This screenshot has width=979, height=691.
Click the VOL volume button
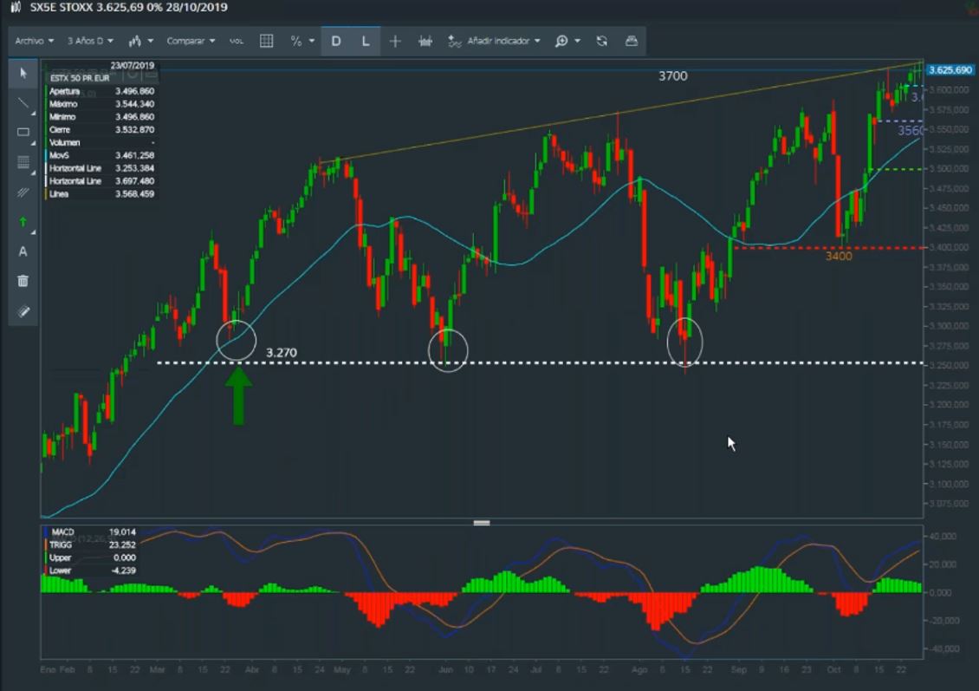pyautogui.click(x=237, y=41)
